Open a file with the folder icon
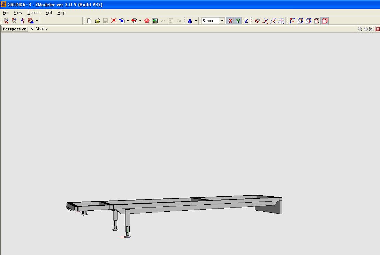This screenshot has width=380, height=255. point(98,21)
